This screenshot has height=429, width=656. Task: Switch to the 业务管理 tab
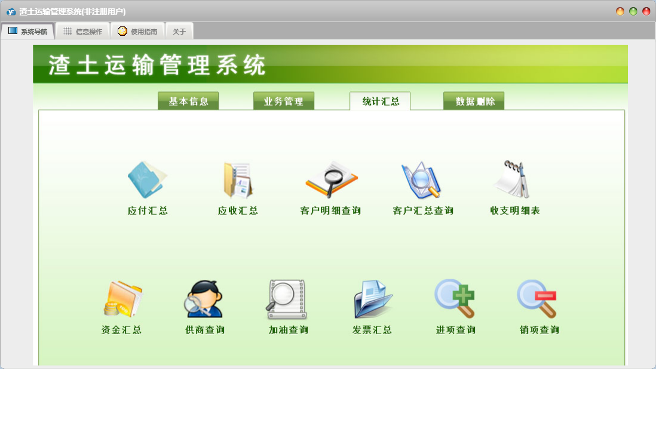pyautogui.click(x=284, y=101)
